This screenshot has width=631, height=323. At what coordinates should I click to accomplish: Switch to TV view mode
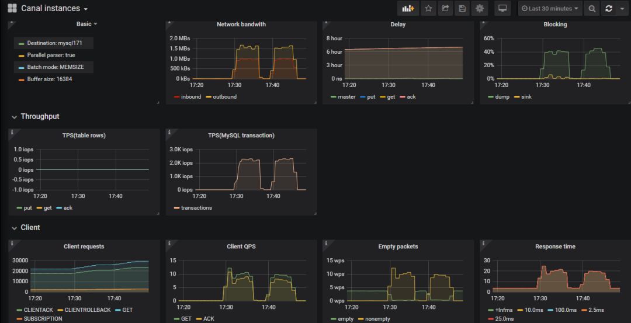tap(502, 8)
